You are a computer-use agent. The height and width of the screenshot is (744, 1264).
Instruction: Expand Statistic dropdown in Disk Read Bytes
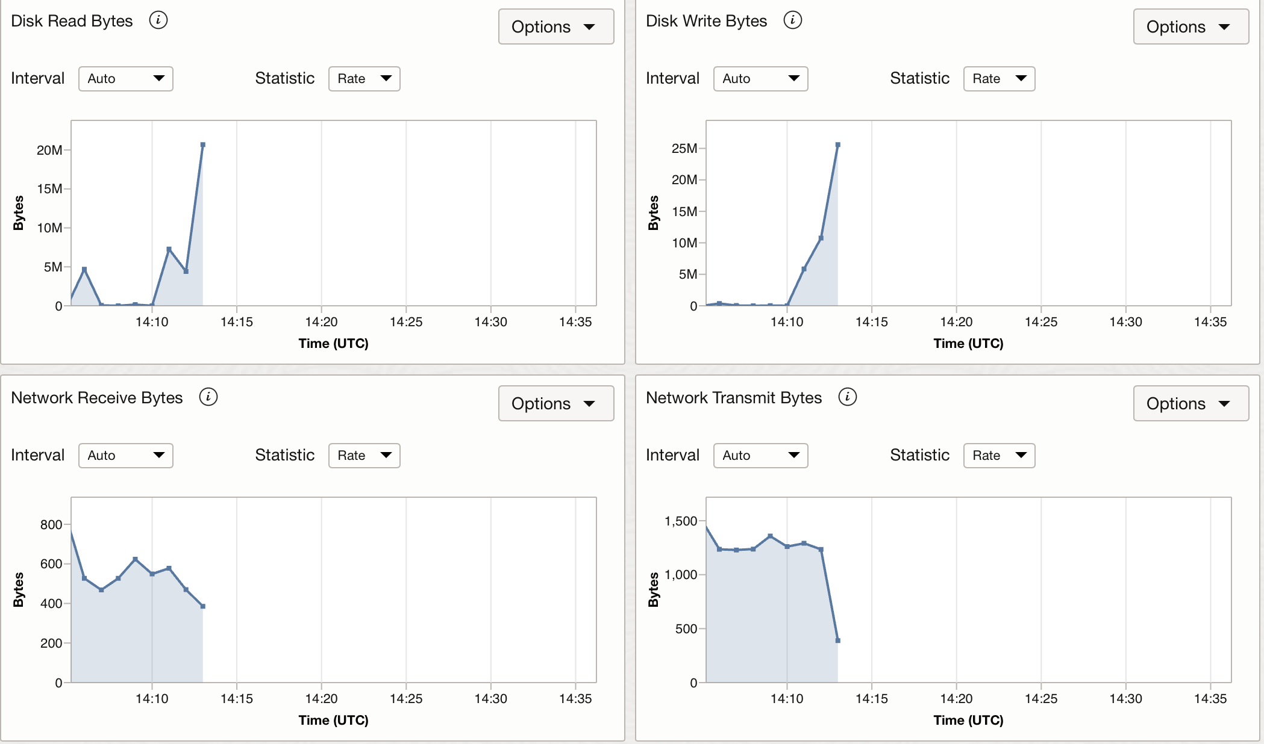pyautogui.click(x=364, y=79)
